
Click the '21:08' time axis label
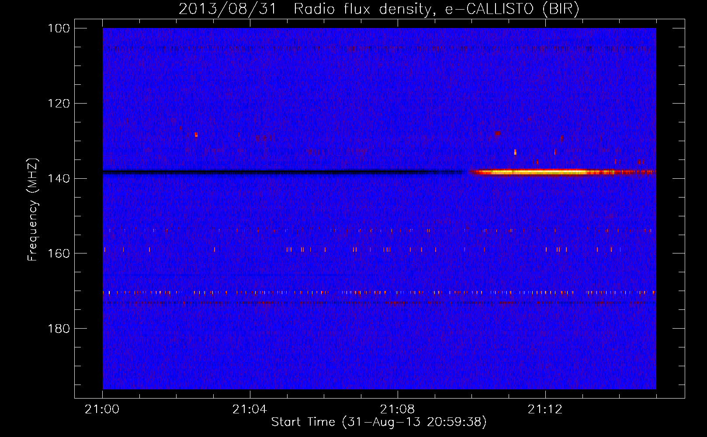398,409
